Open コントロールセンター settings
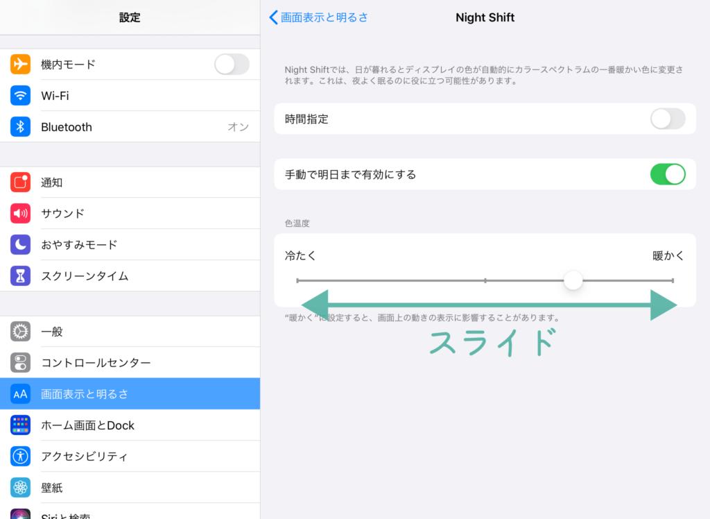The height and width of the screenshot is (519, 710). click(130, 363)
